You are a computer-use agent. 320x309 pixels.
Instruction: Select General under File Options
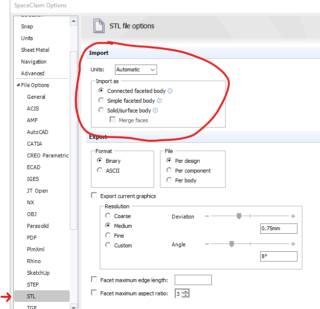tap(36, 97)
